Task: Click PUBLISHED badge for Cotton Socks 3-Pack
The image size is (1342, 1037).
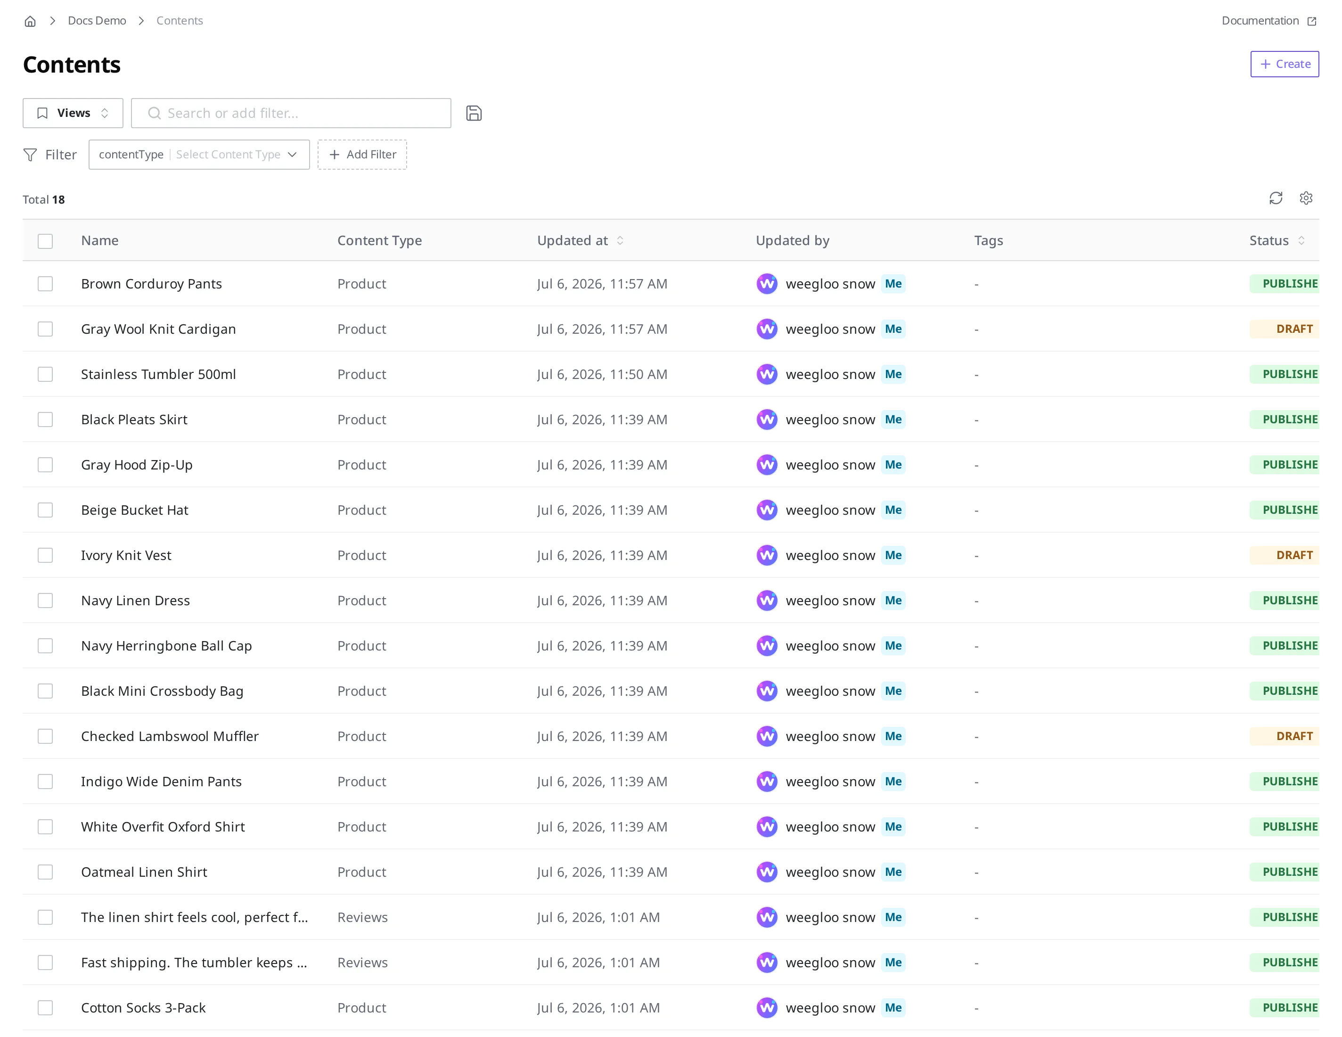Action: [x=1284, y=1007]
